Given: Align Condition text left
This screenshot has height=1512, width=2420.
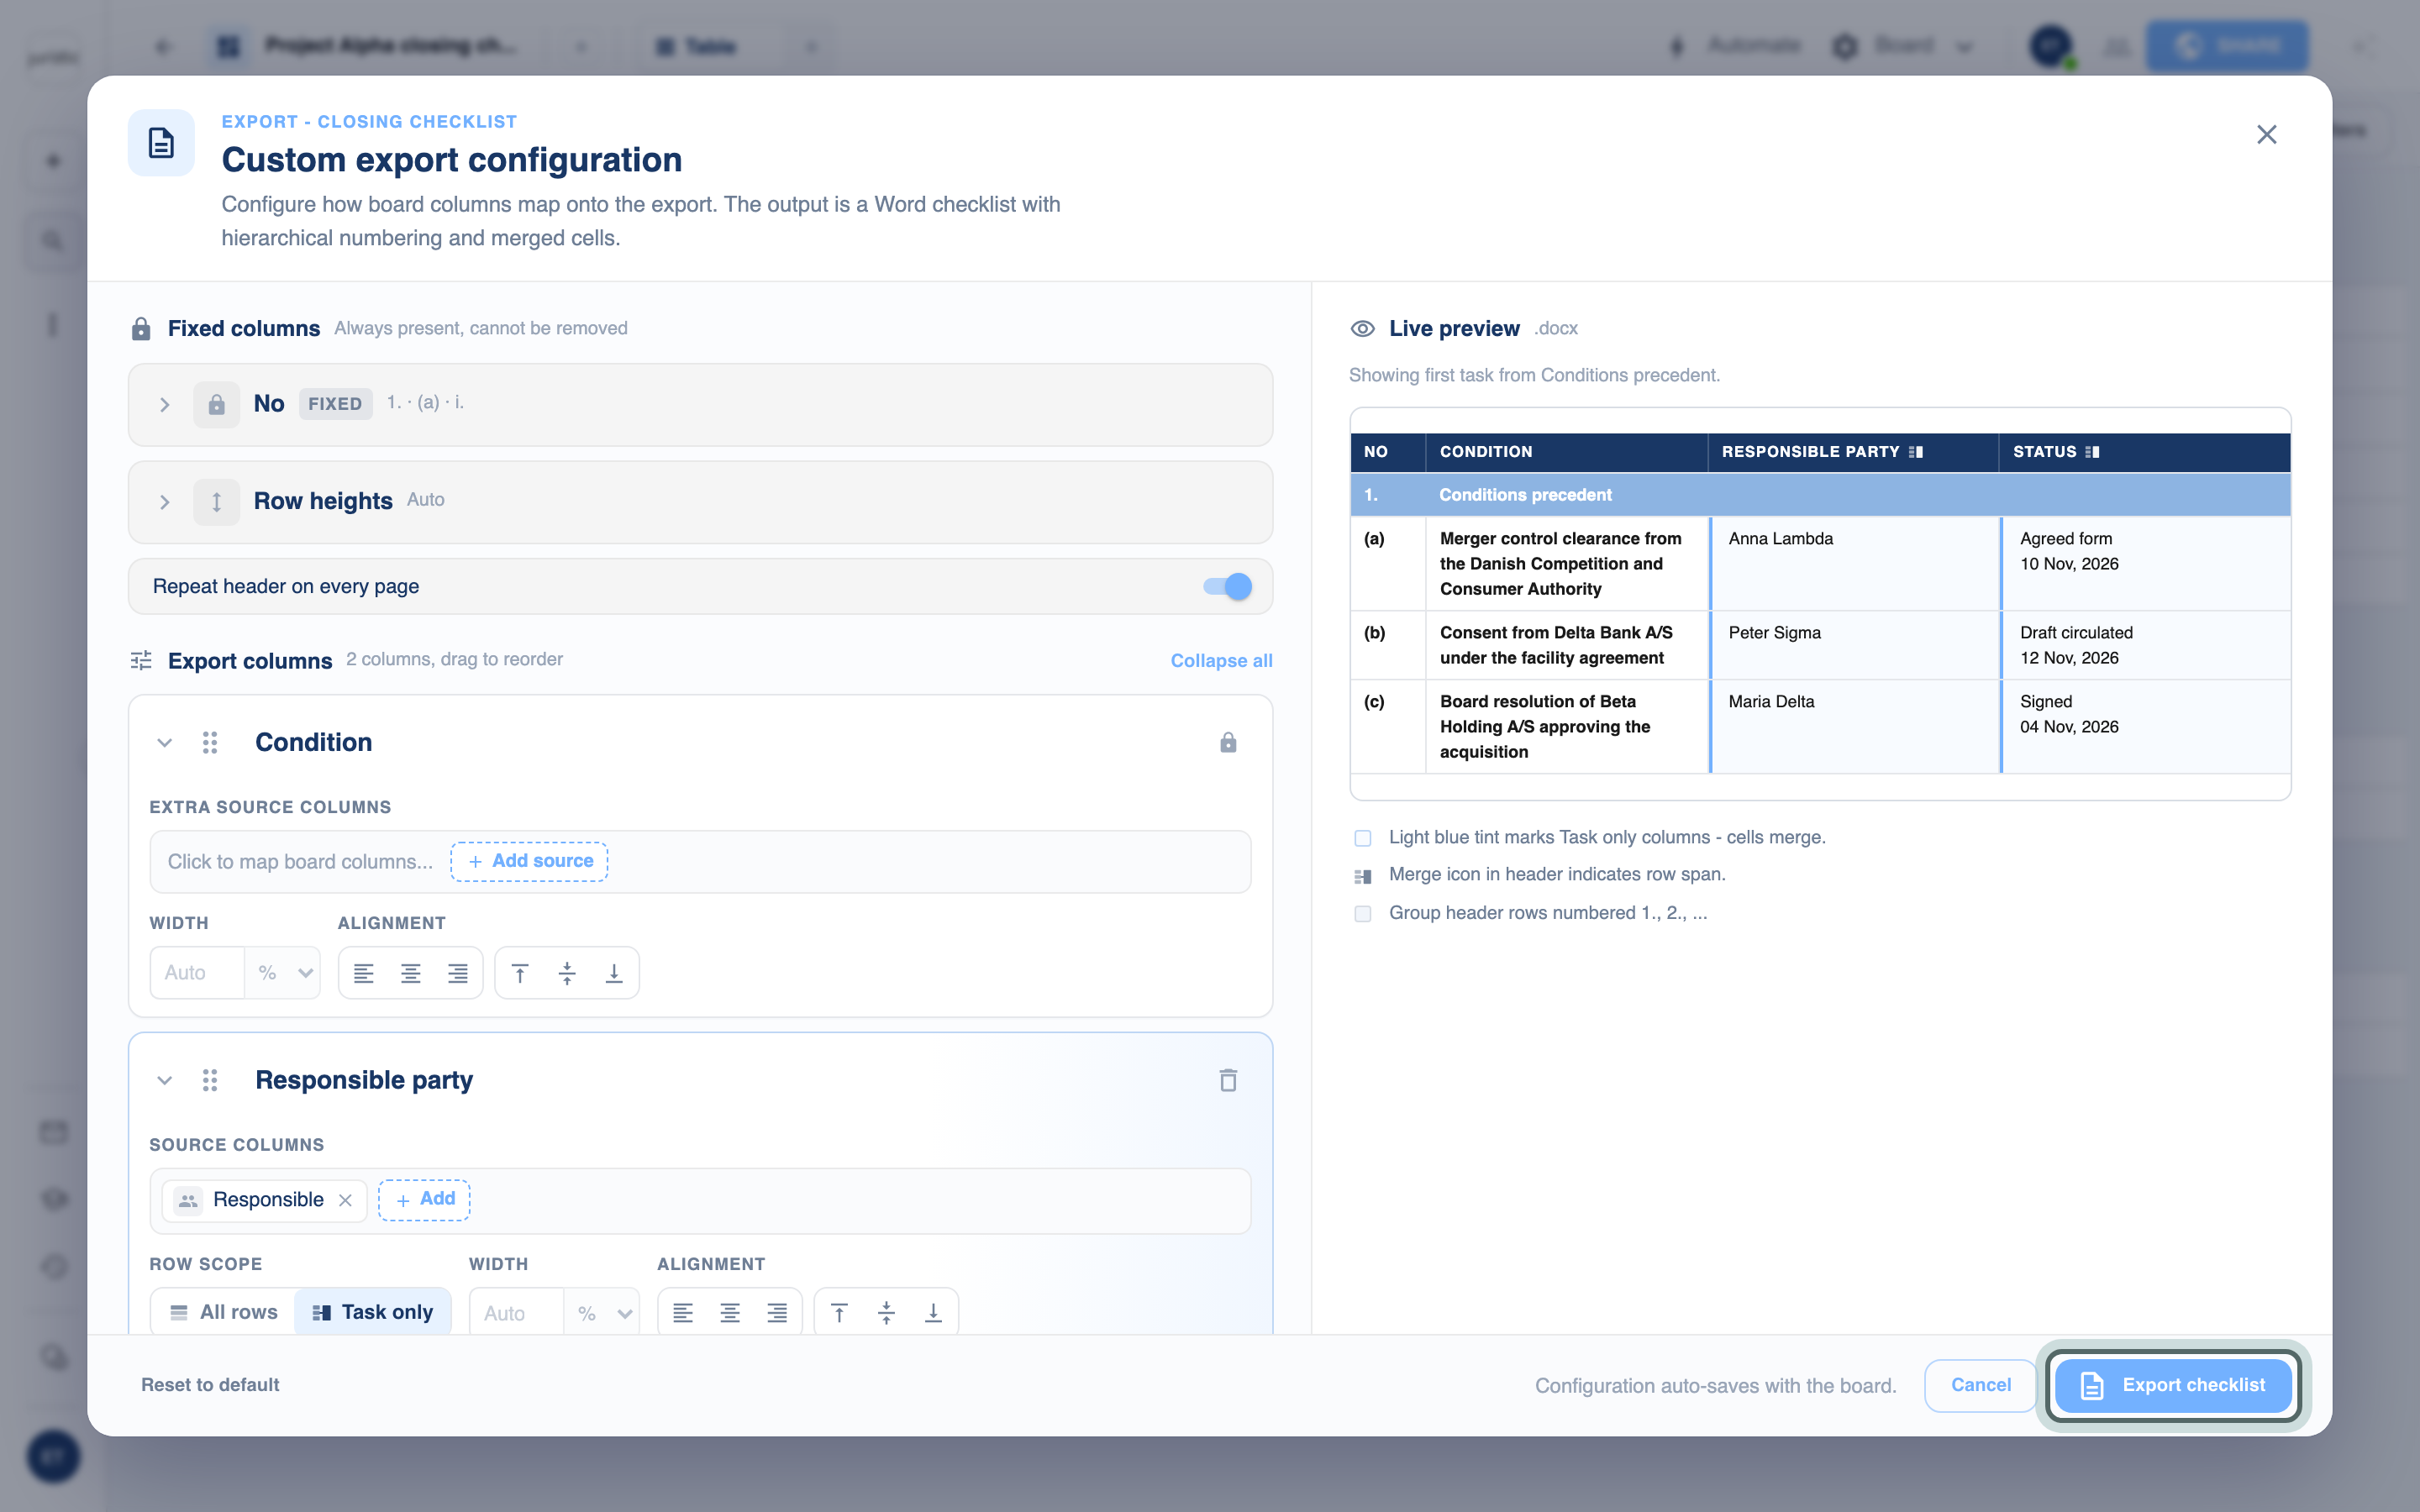Looking at the screenshot, I should point(364,973).
